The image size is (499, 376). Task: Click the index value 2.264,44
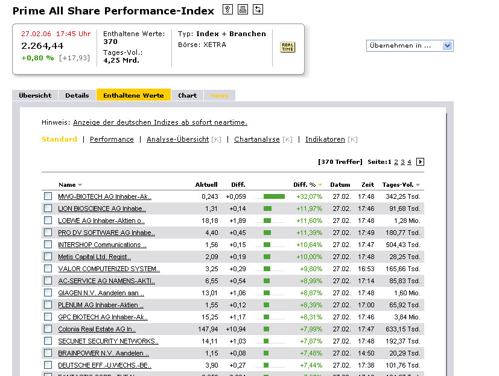[x=42, y=46]
